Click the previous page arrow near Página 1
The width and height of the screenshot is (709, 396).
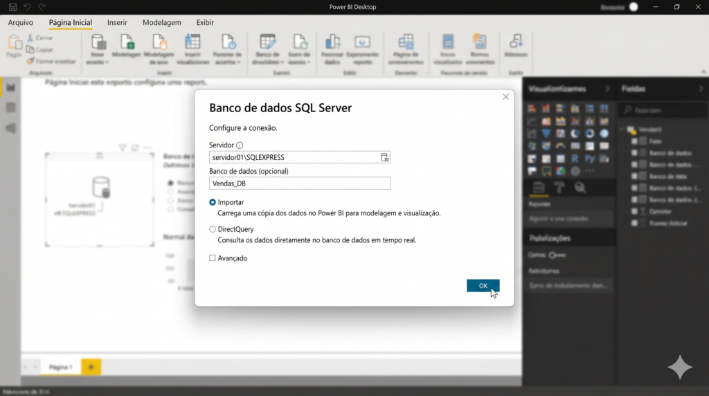(x=26, y=367)
